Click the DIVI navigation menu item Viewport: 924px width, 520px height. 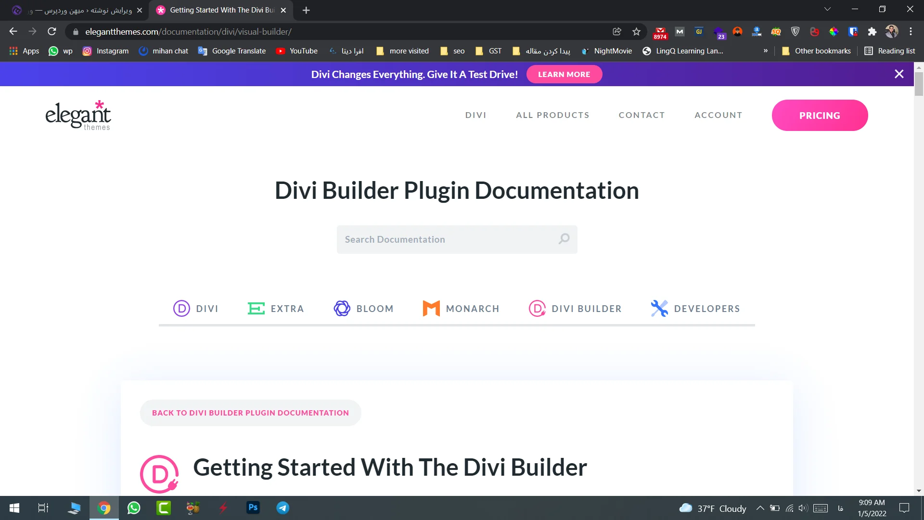(476, 115)
